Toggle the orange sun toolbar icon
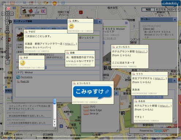Screen dimensions: 181x140 point(54,3)
